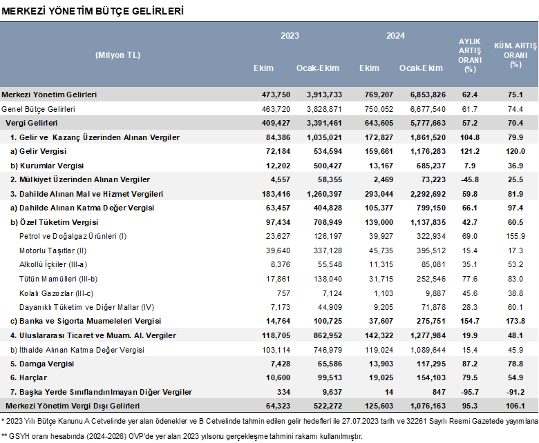Select the KÜM. ARTIŞ ORANI header
Image resolution: width=539 pixels, height=443 pixels.
click(516, 55)
